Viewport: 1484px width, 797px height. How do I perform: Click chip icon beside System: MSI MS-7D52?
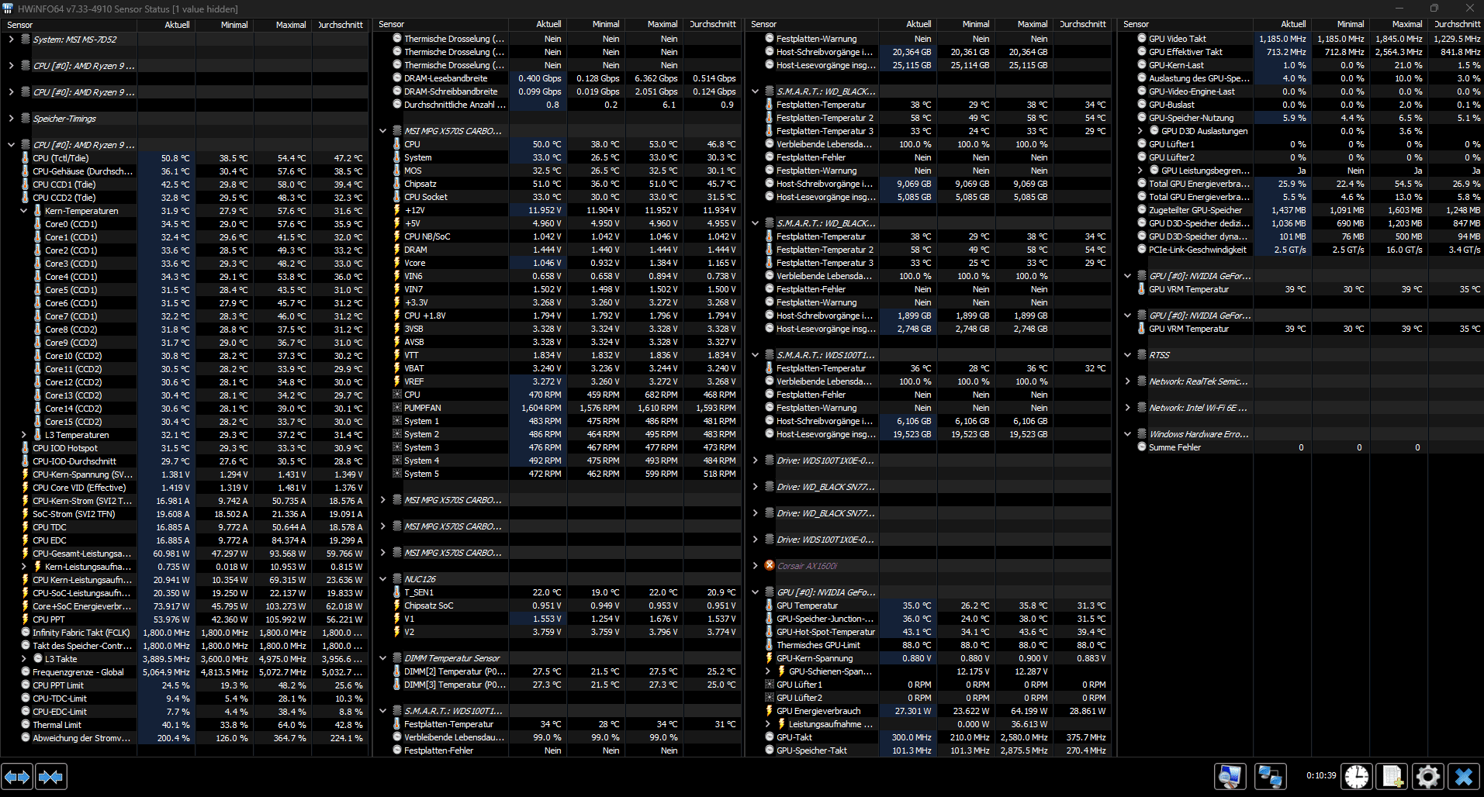tap(26, 40)
